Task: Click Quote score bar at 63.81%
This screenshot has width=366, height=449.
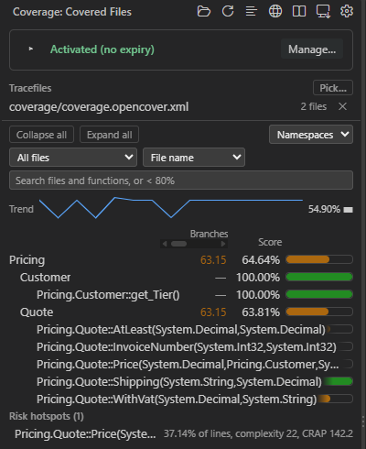Action: [x=319, y=312]
